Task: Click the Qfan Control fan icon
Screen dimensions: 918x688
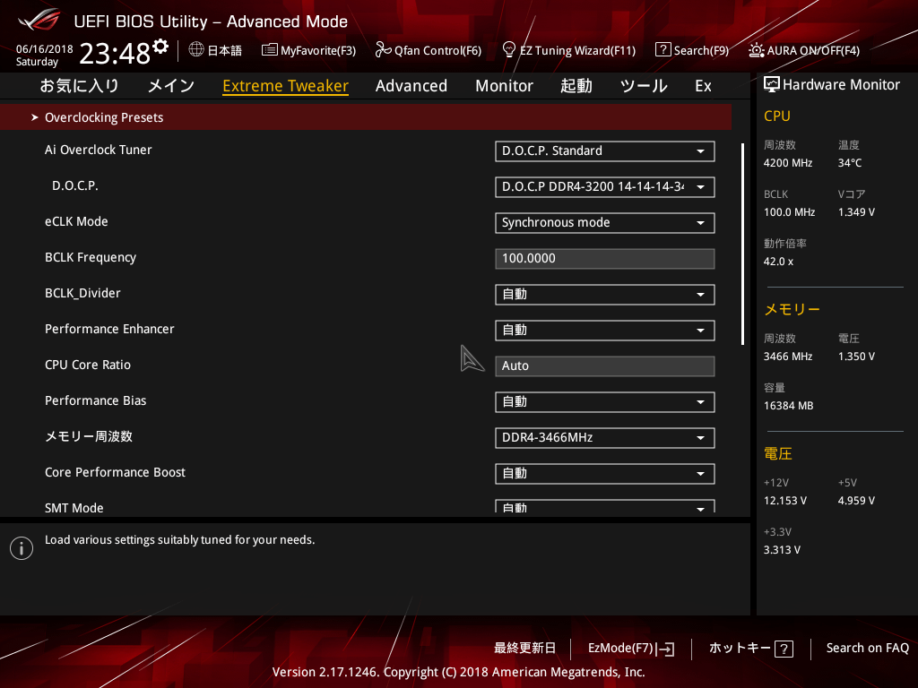Action: [383, 50]
